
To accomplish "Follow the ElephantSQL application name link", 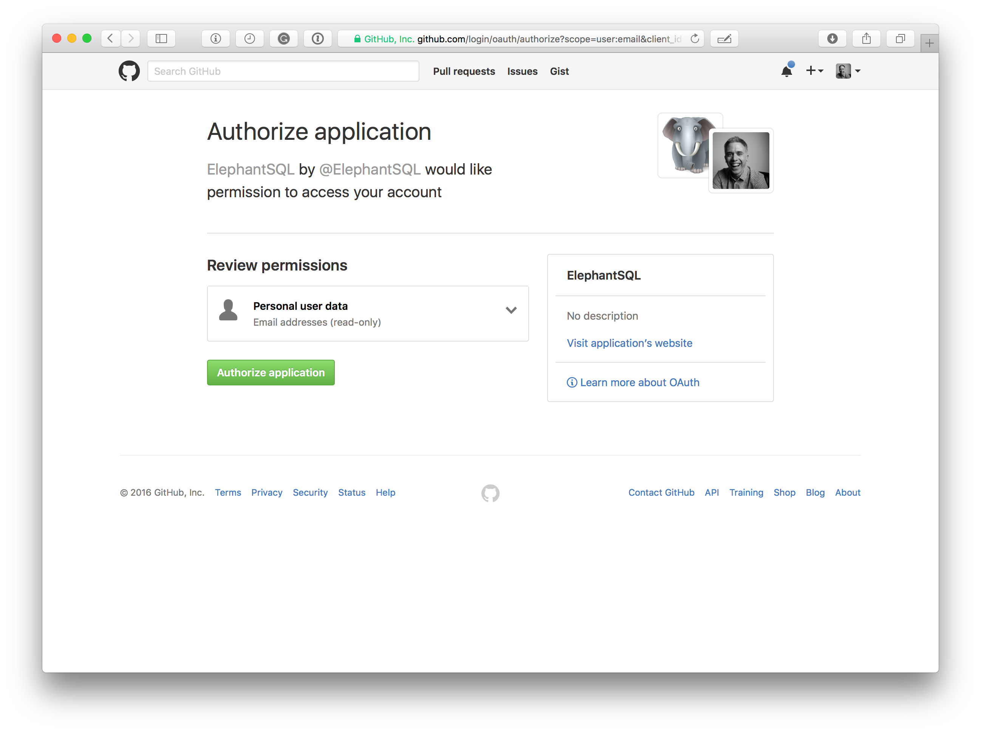I will point(251,169).
